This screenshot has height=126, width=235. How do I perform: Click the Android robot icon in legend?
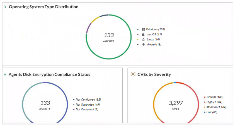[x=143, y=45]
